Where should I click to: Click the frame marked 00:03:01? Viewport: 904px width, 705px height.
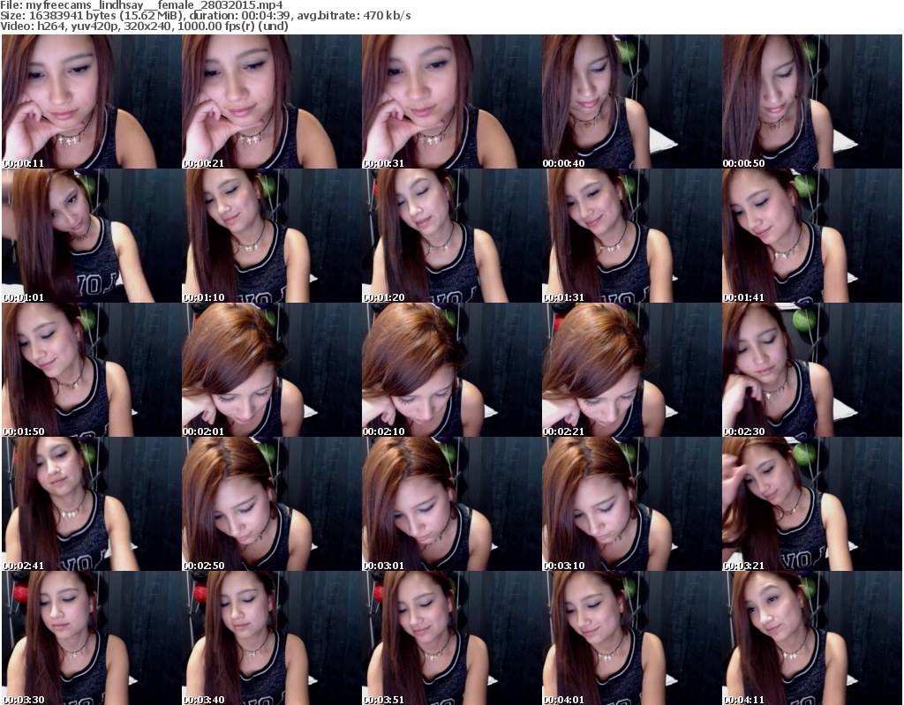451,504
